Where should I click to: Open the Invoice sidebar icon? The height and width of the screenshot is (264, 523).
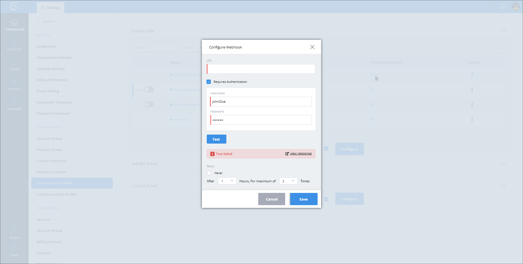[x=14, y=82]
